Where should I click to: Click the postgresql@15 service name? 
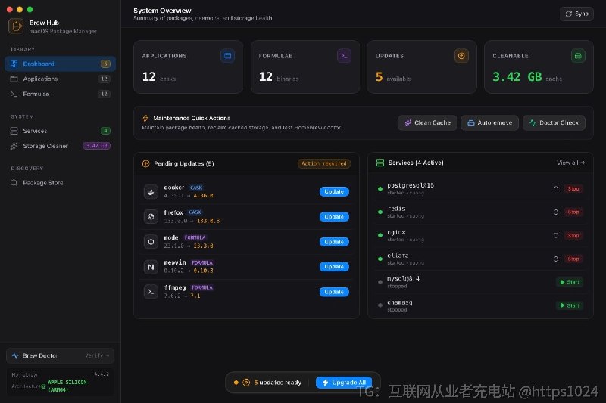pyautogui.click(x=411, y=185)
